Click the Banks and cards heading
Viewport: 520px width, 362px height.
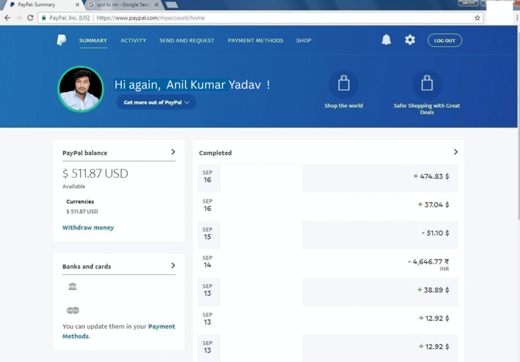[x=86, y=266]
